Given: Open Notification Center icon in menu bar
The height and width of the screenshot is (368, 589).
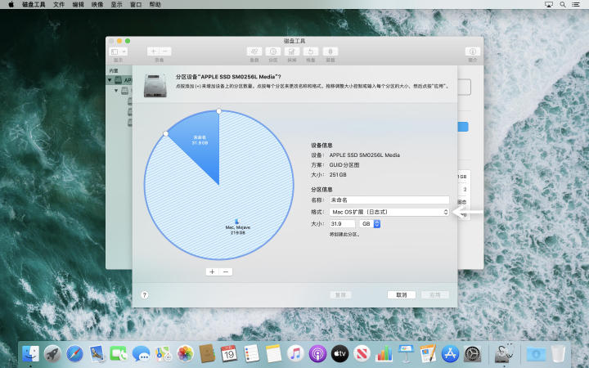Looking at the screenshot, I should click(x=576, y=5).
